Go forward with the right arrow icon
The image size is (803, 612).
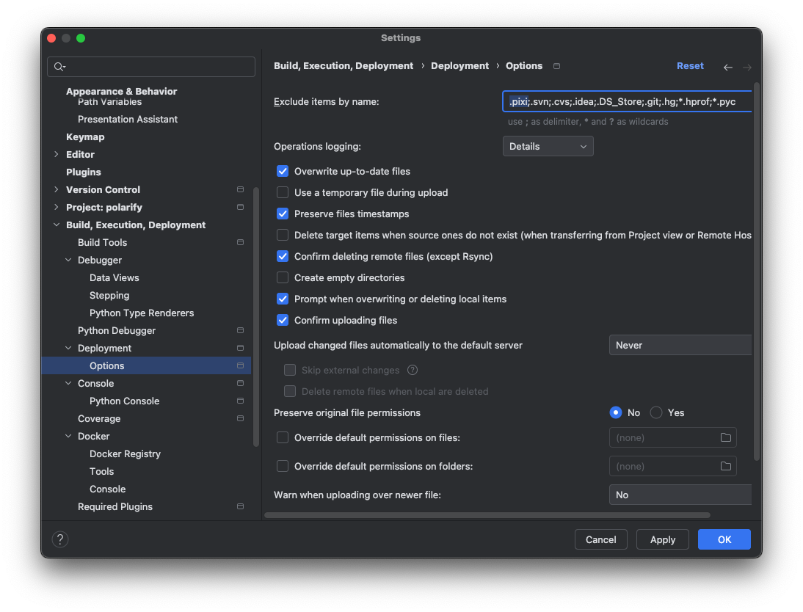pos(747,67)
